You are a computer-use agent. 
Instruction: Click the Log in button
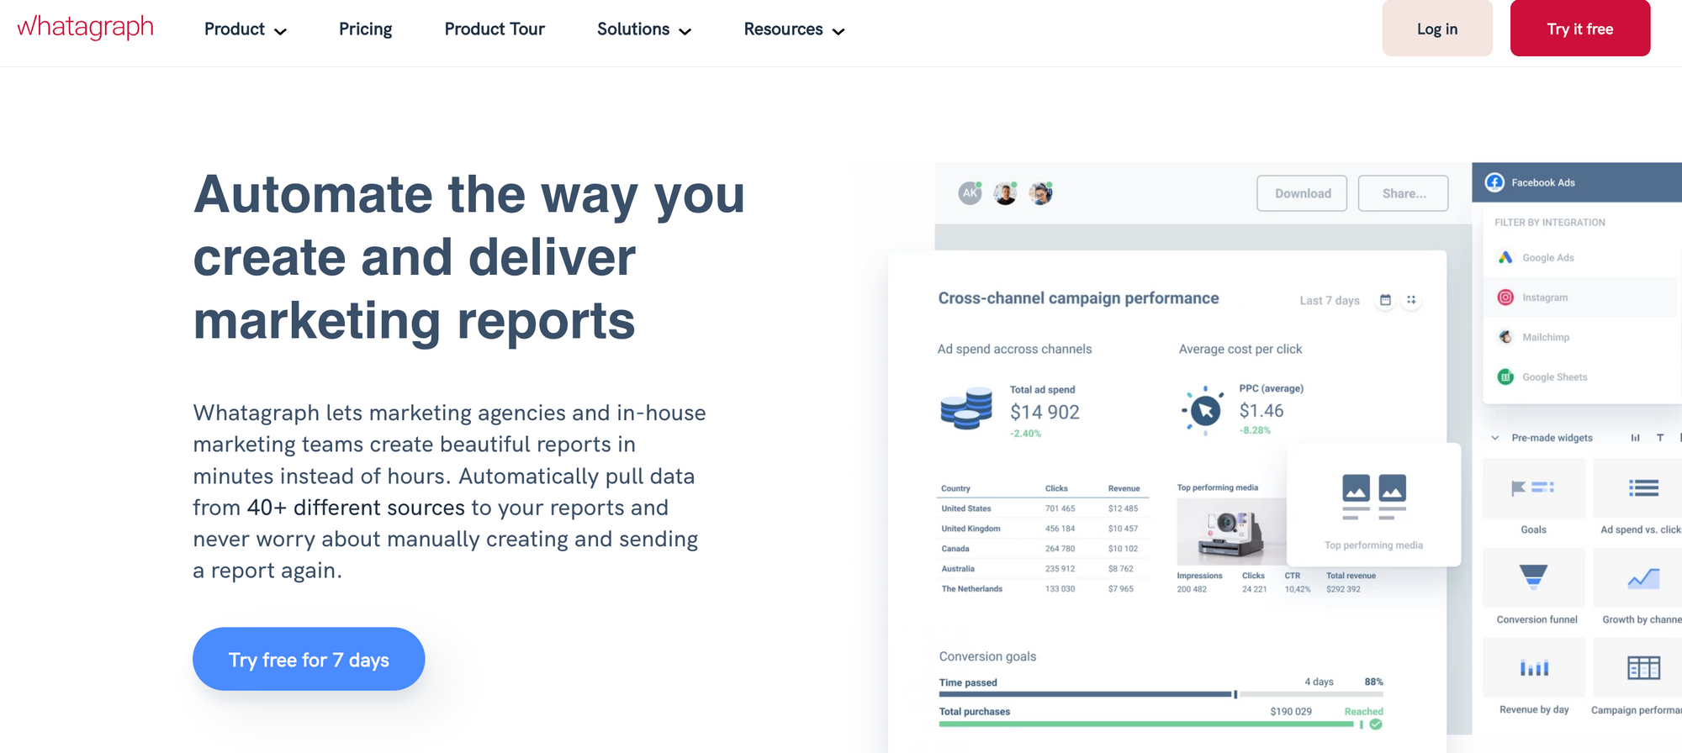coord(1437,29)
